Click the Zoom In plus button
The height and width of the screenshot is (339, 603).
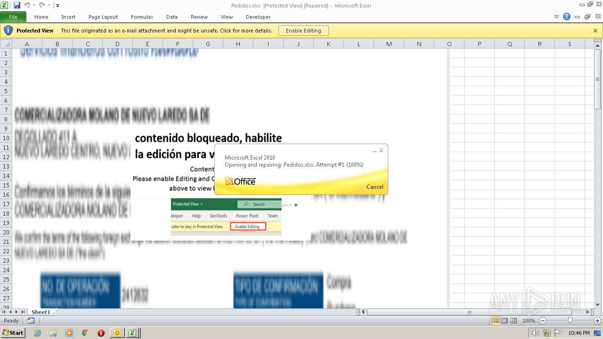coord(597,321)
